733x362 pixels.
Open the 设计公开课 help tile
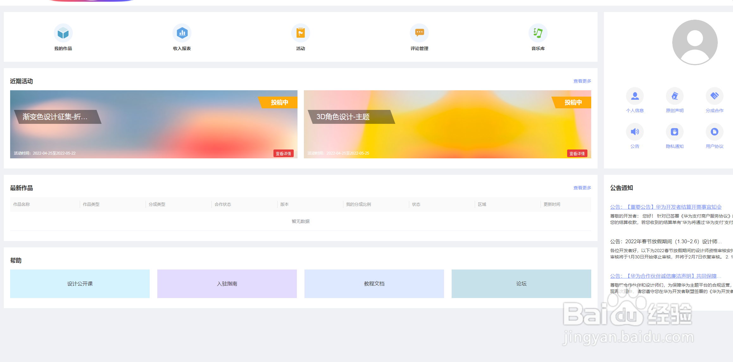pyautogui.click(x=80, y=284)
